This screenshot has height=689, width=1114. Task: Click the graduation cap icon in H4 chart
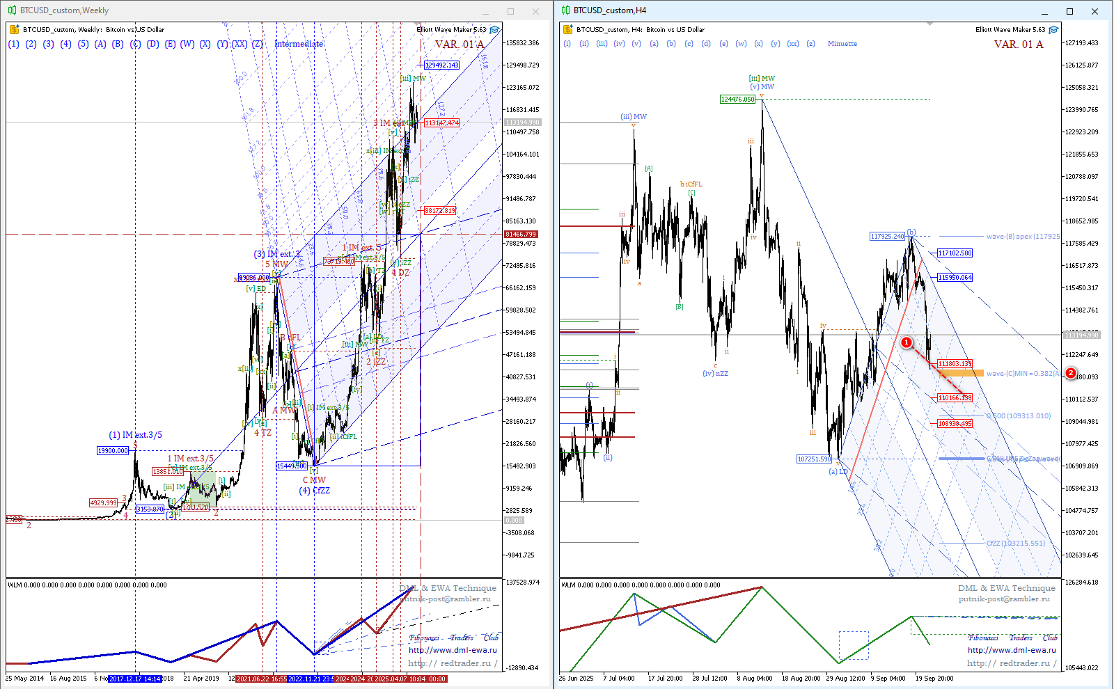click(x=1053, y=30)
